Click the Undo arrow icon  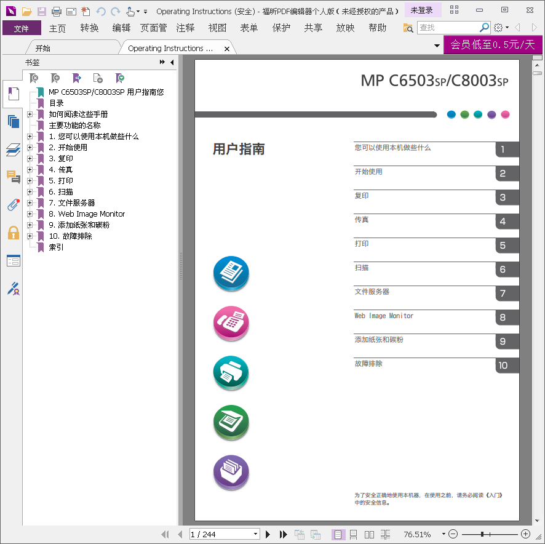coord(101,12)
